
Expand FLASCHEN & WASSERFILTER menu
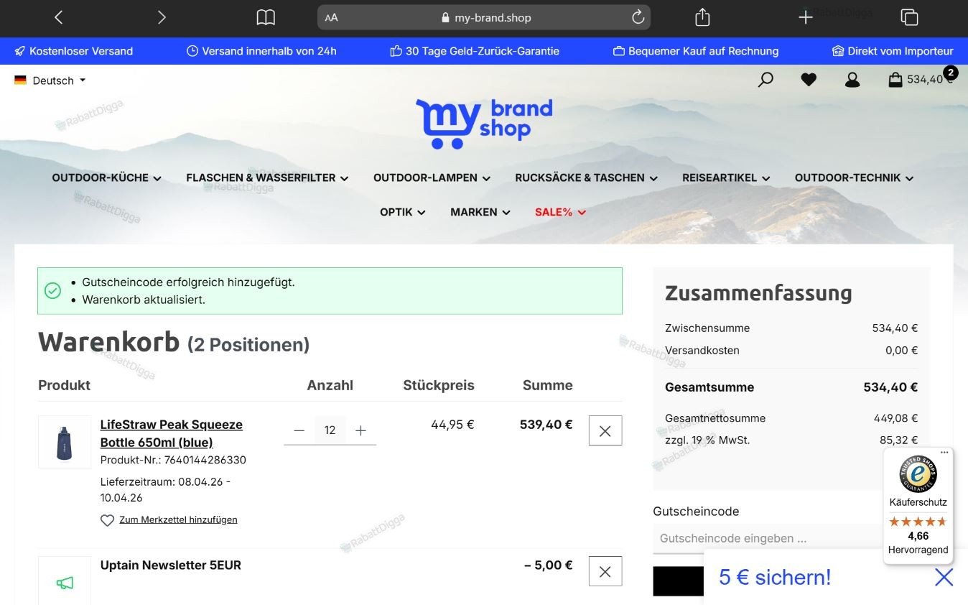pos(267,177)
